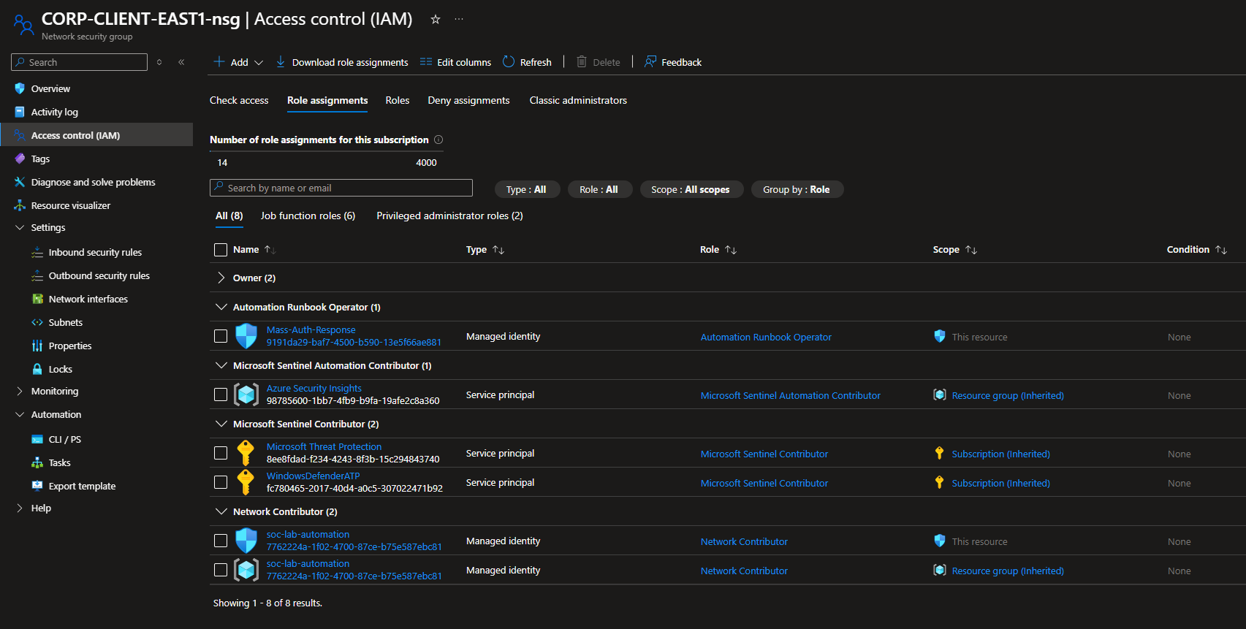The image size is (1246, 629).
Task: Open Locks in the sidebar
Action: (60, 369)
